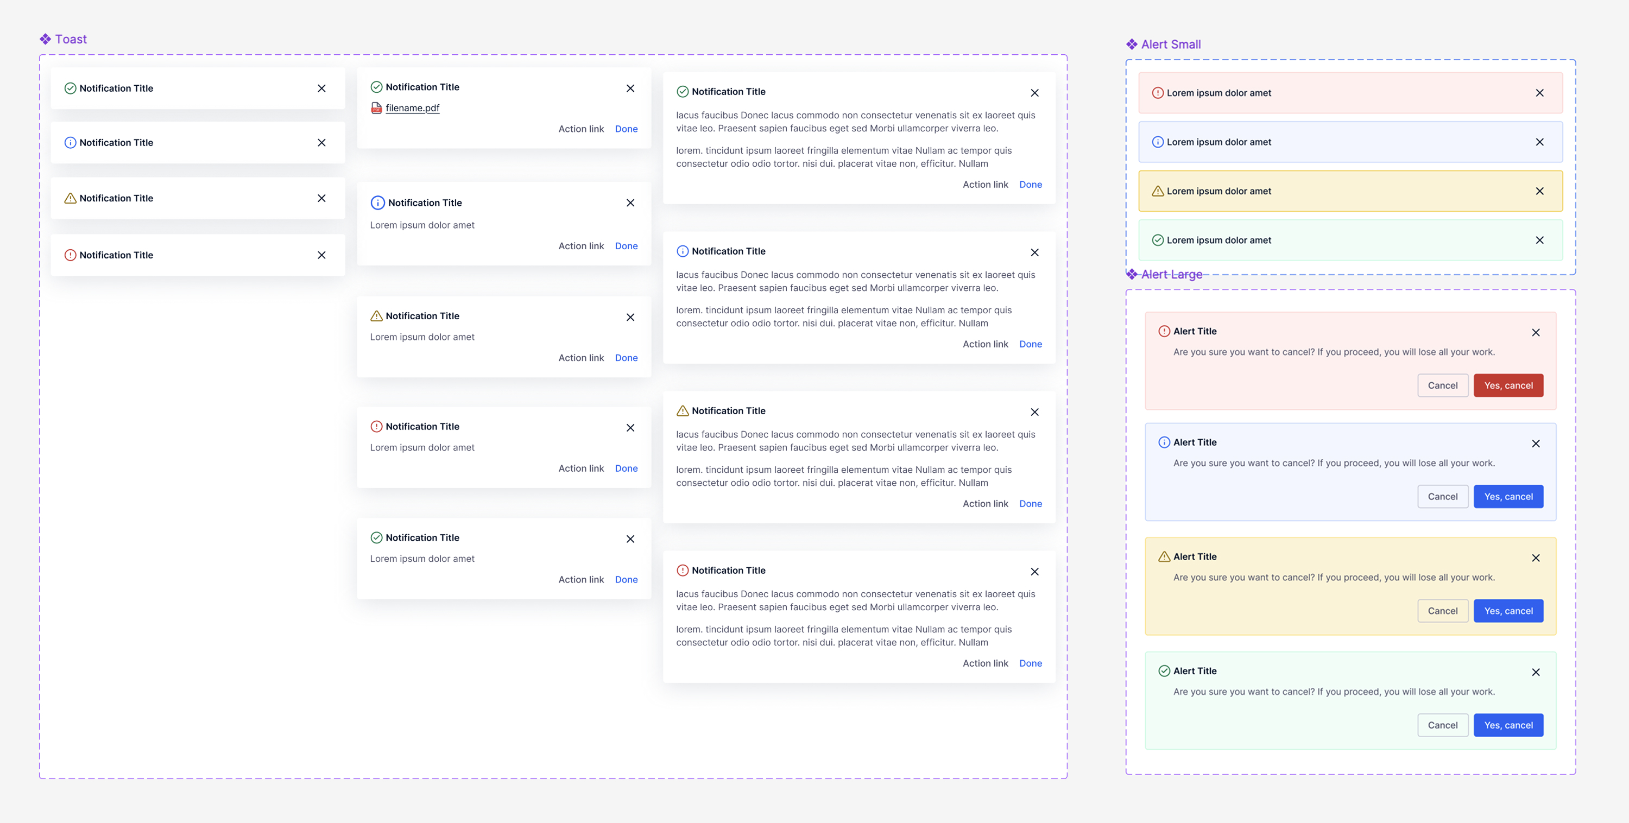Click Done in the filename.pdf toast
This screenshot has width=1629, height=823.
626,129
